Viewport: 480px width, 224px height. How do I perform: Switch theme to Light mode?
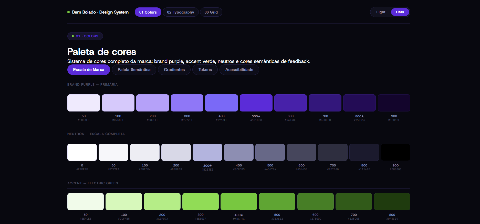coord(381,12)
